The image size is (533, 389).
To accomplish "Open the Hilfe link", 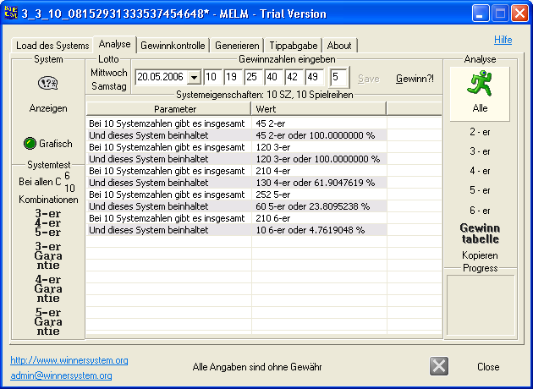I will [503, 40].
